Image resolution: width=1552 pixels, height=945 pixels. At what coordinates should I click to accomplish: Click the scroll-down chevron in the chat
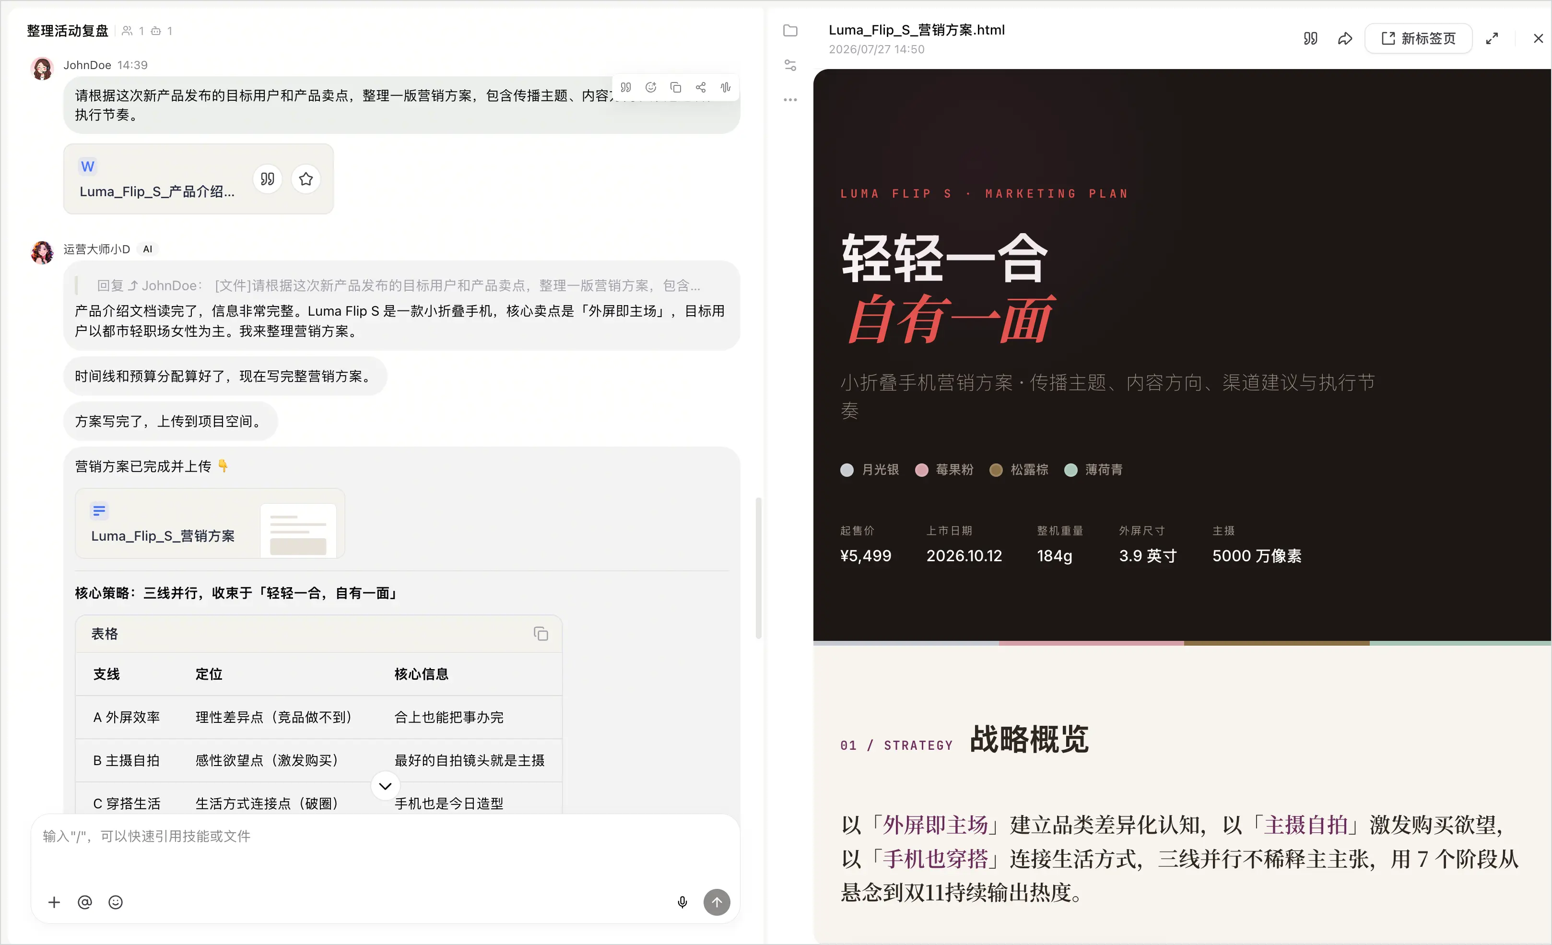386,786
